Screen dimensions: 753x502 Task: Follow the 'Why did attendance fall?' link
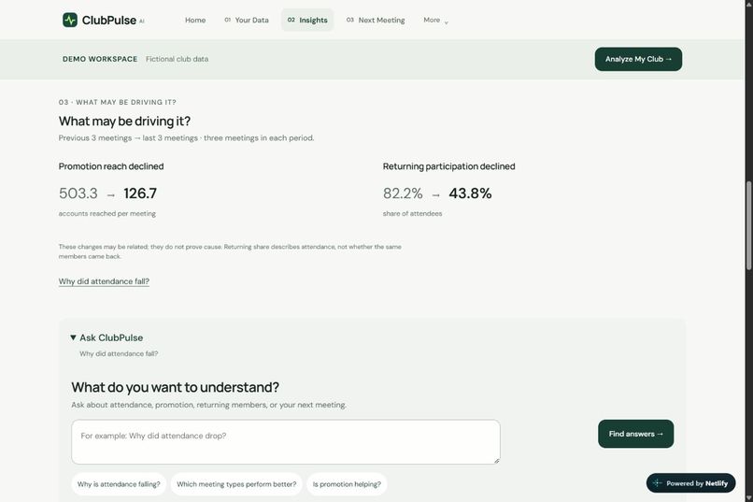tap(104, 281)
